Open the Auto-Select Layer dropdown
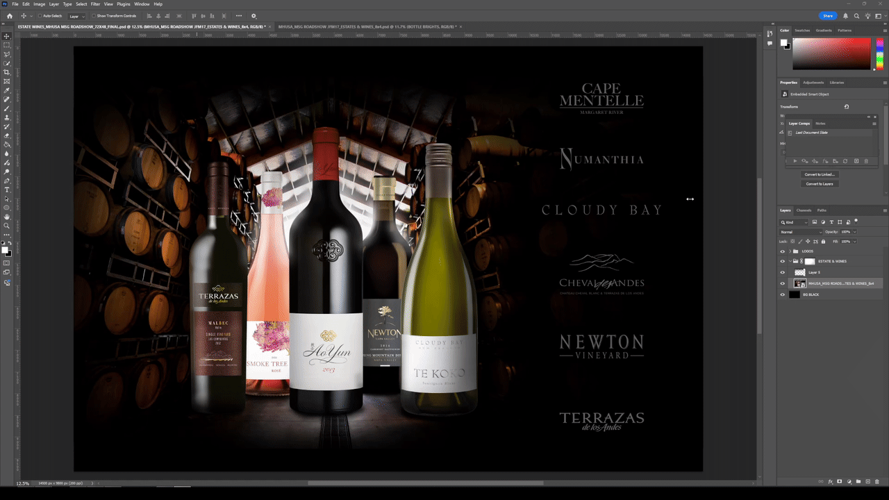 click(76, 15)
